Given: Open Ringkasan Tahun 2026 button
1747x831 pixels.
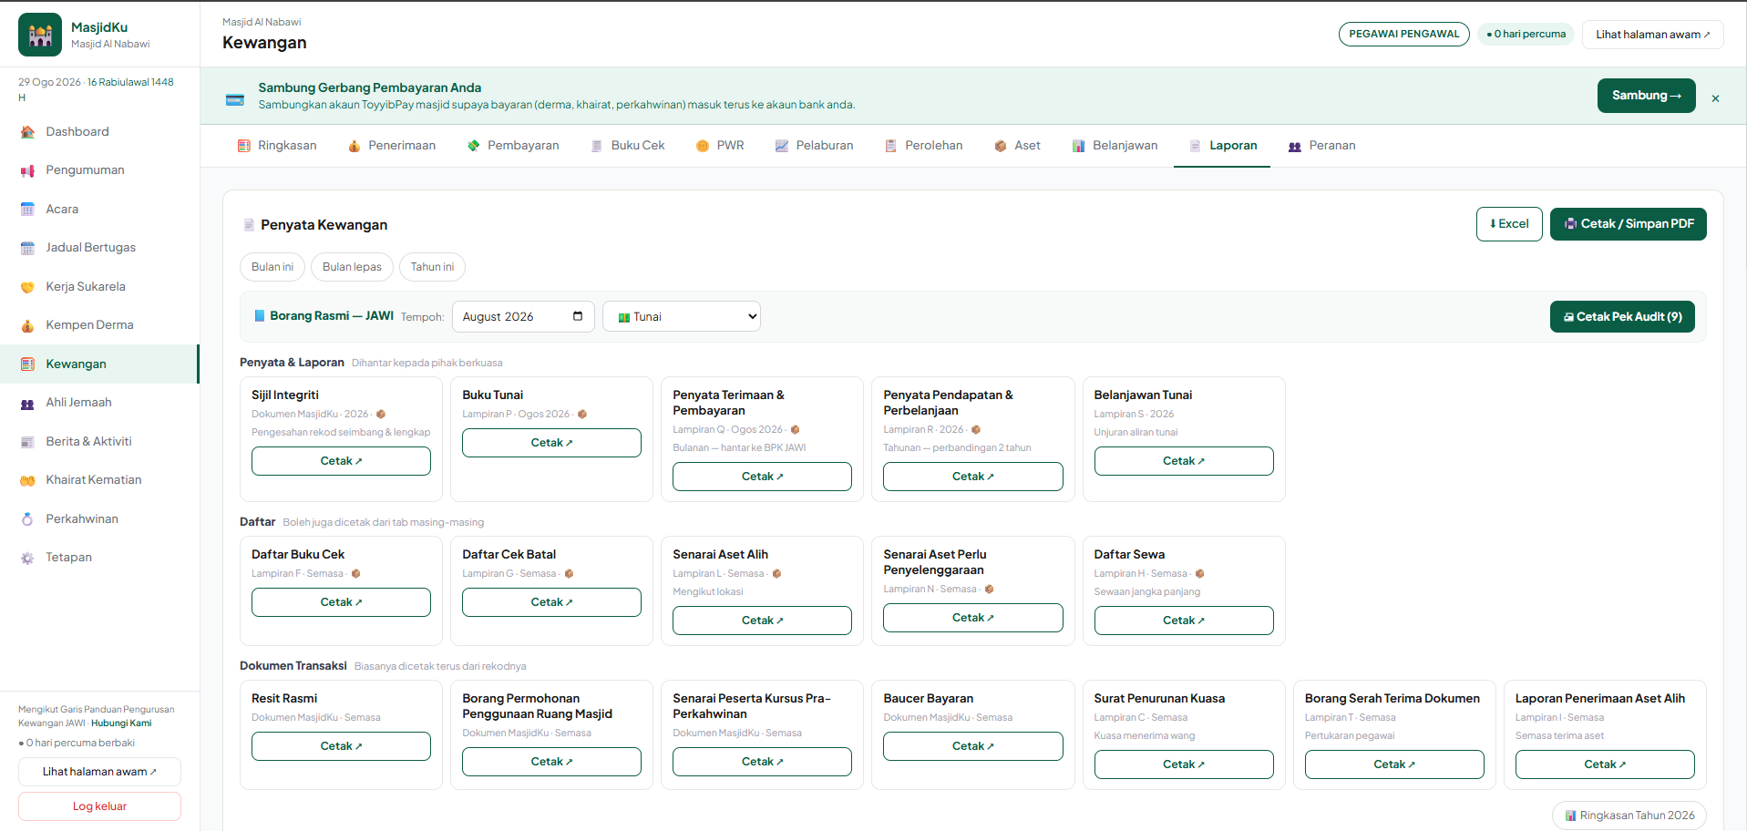Looking at the screenshot, I should pyautogui.click(x=1629, y=816).
